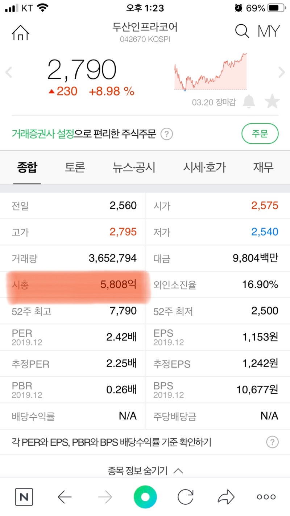
Task: Tap help icon next to 배당수익률 기준 확인하기
Action: click(272, 442)
